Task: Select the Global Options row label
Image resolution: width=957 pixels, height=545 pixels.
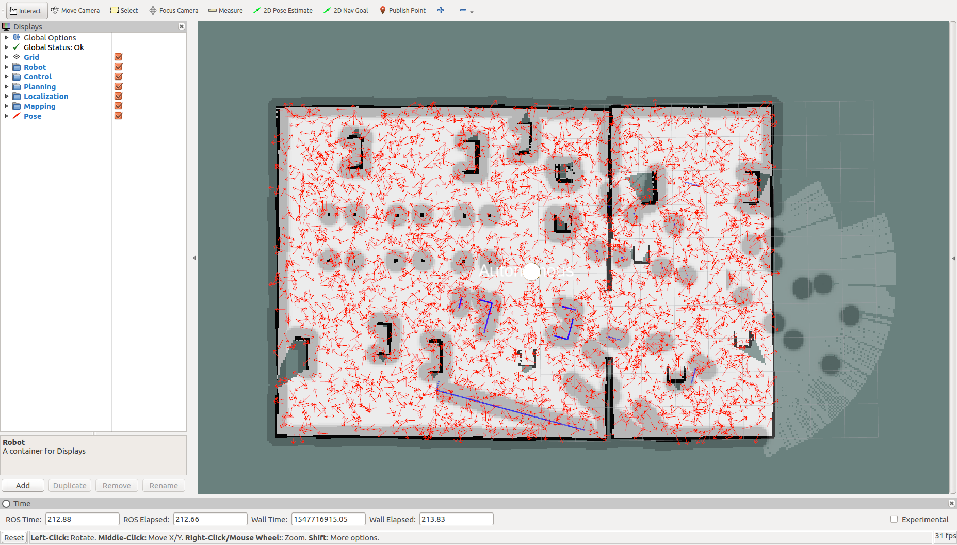Action: [x=50, y=37]
